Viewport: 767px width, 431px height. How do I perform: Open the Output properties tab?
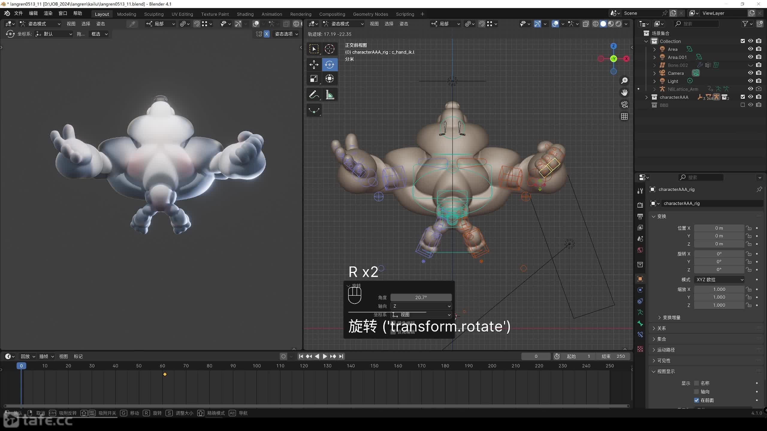click(x=640, y=216)
